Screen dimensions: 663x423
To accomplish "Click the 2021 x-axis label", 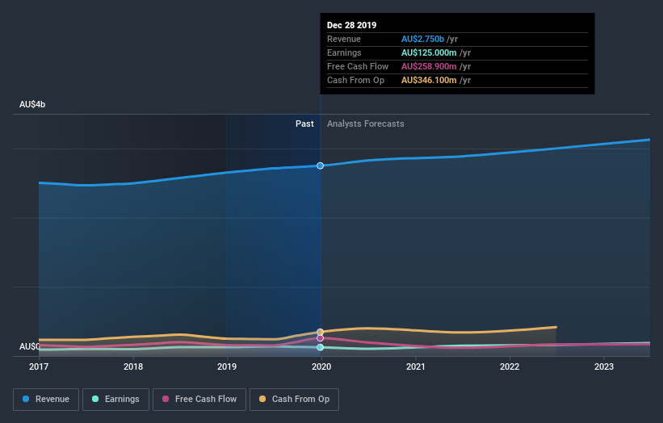I will click(x=416, y=366).
